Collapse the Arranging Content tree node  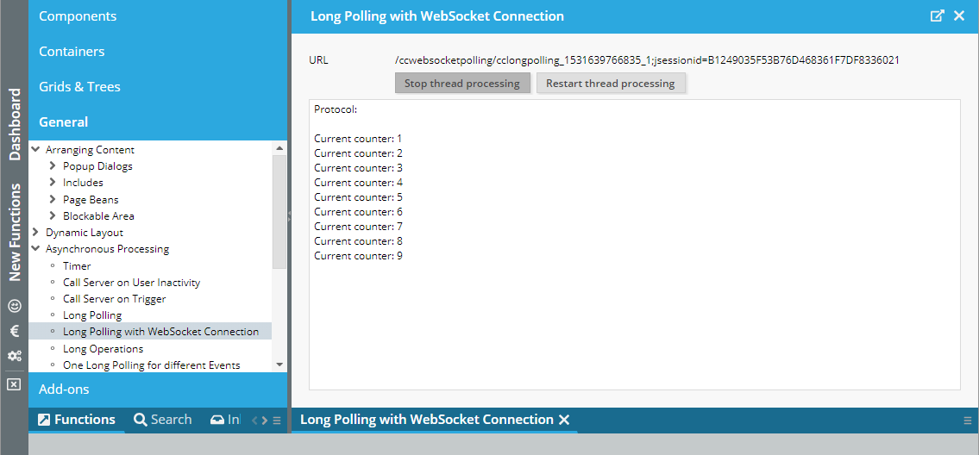click(35, 150)
